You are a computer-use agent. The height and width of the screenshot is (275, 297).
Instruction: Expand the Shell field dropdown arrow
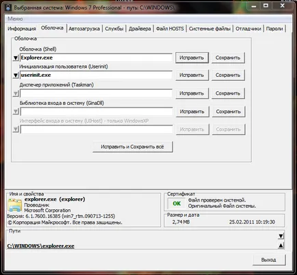pyautogui.click(x=16, y=58)
